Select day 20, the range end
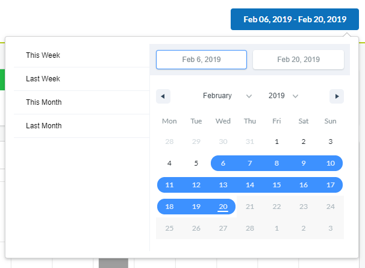 [x=223, y=207]
